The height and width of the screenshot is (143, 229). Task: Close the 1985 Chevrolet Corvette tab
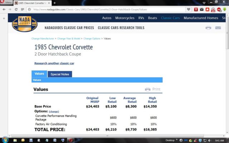[49, 3]
